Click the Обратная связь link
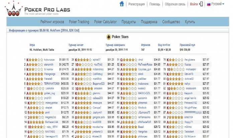The height and width of the screenshot is (138, 234). 175,4
